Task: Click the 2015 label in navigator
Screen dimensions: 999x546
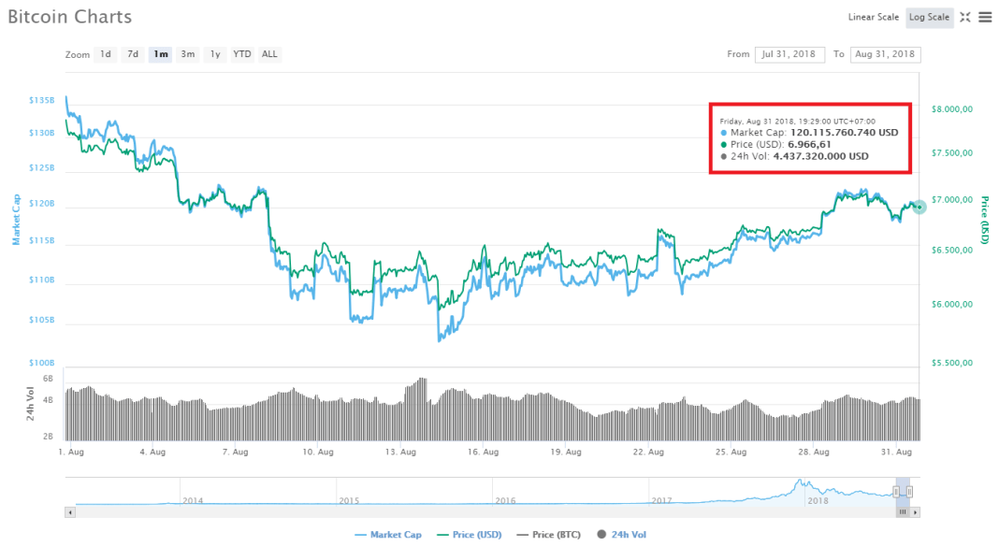Action: pos(349,501)
